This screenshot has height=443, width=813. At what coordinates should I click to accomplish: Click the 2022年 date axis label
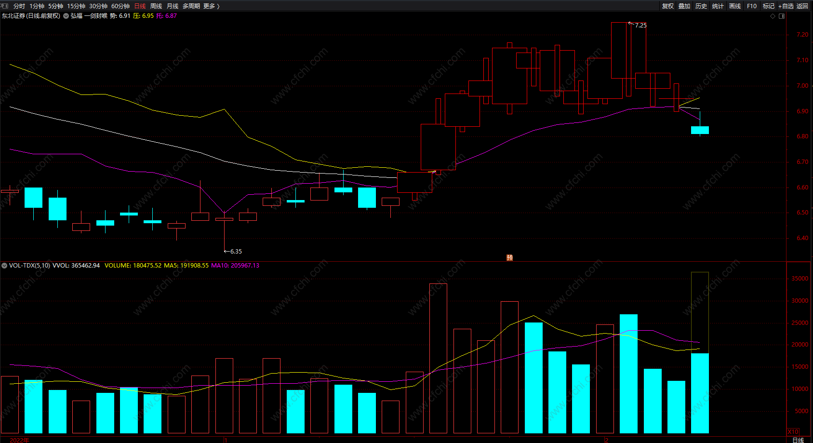[19, 440]
